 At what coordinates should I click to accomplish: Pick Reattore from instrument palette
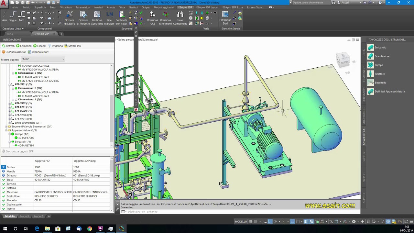376,74
